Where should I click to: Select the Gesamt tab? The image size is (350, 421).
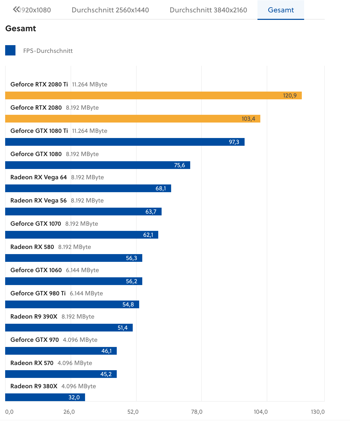[x=281, y=10]
